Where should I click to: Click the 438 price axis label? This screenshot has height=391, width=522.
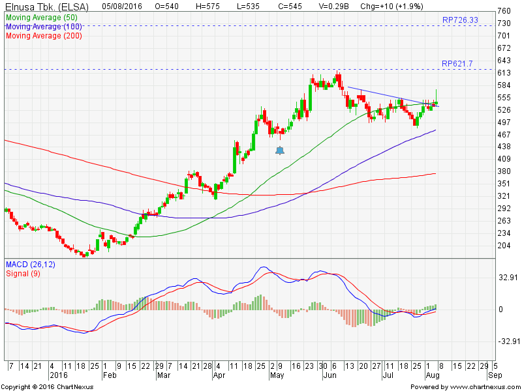tap(504, 147)
